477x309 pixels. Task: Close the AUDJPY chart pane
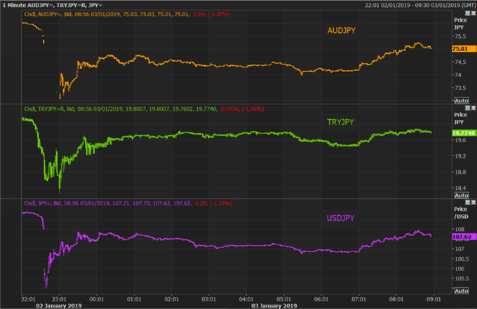tap(473, 13)
